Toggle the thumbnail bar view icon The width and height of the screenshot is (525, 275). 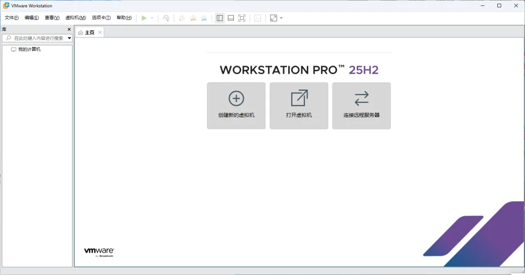pos(231,18)
